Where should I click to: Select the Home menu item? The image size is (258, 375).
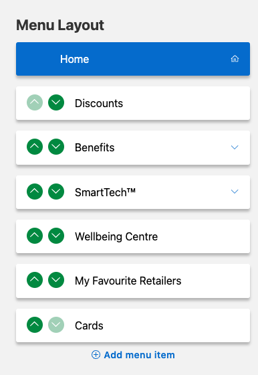point(133,59)
